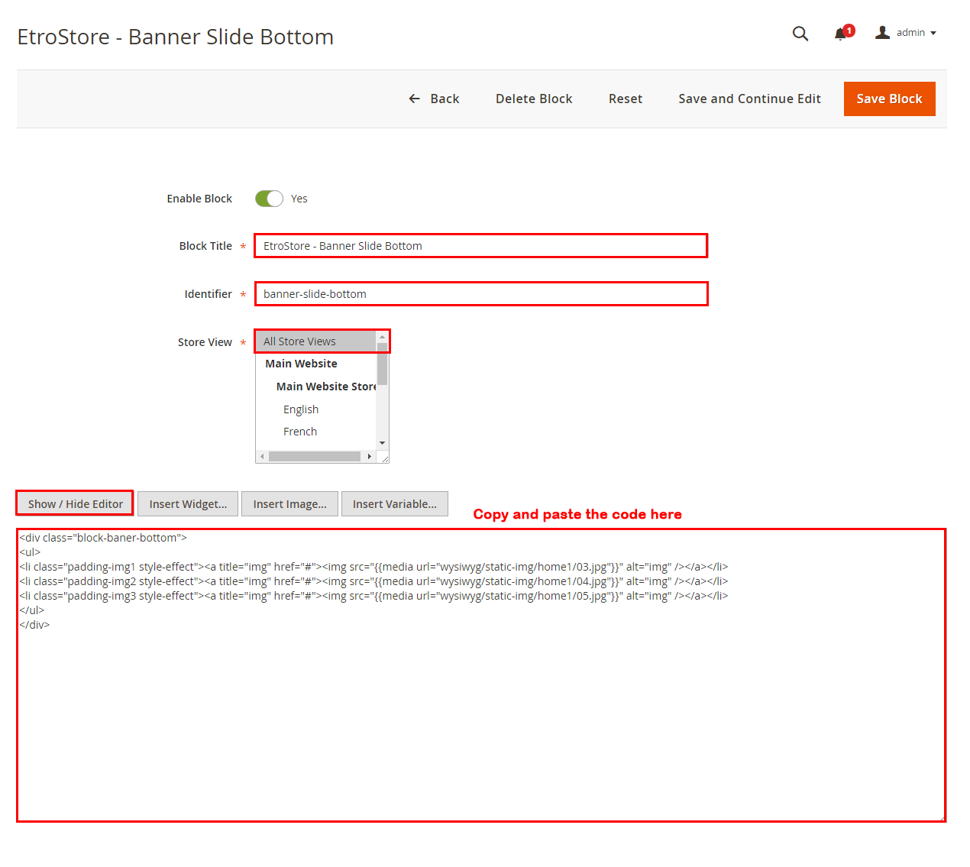Expand the admin account dropdown arrow

pos(933,34)
